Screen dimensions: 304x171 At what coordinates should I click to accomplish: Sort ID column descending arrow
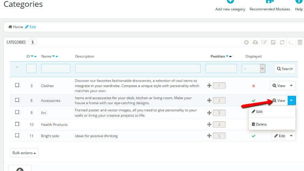click(x=32, y=56)
